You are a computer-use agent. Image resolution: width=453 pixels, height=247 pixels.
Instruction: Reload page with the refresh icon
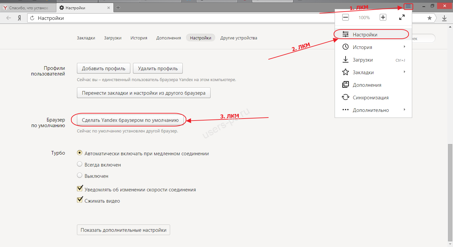coord(32,18)
